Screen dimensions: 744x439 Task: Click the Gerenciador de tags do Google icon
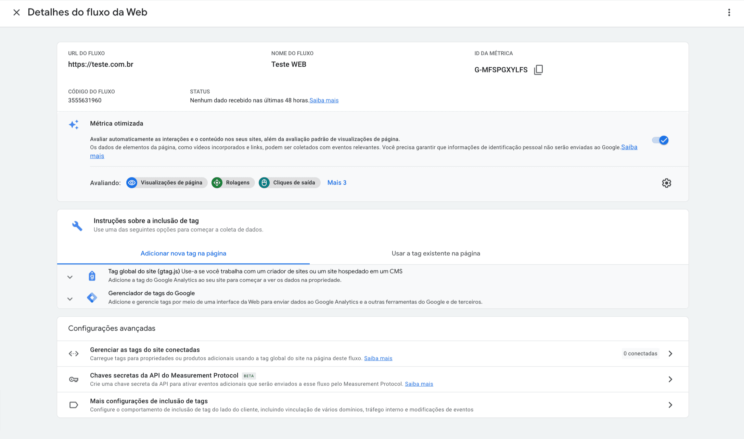pyautogui.click(x=92, y=297)
